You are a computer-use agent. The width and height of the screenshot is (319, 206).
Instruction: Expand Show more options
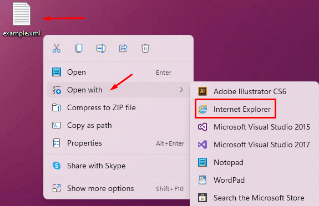(x=118, y=188)
